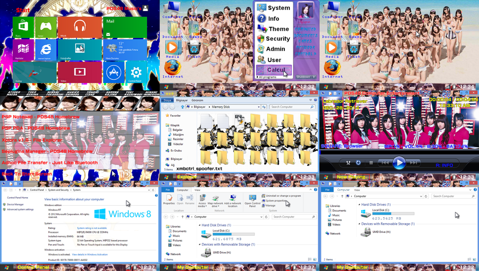Open the Store tile on the Start screen
Viewport: 479px width, 271px height.
(x=23, y=27)
